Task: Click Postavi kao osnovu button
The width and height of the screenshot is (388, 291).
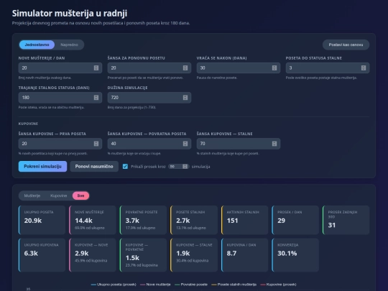Action: pyautogui.click(x=346, y=45)
